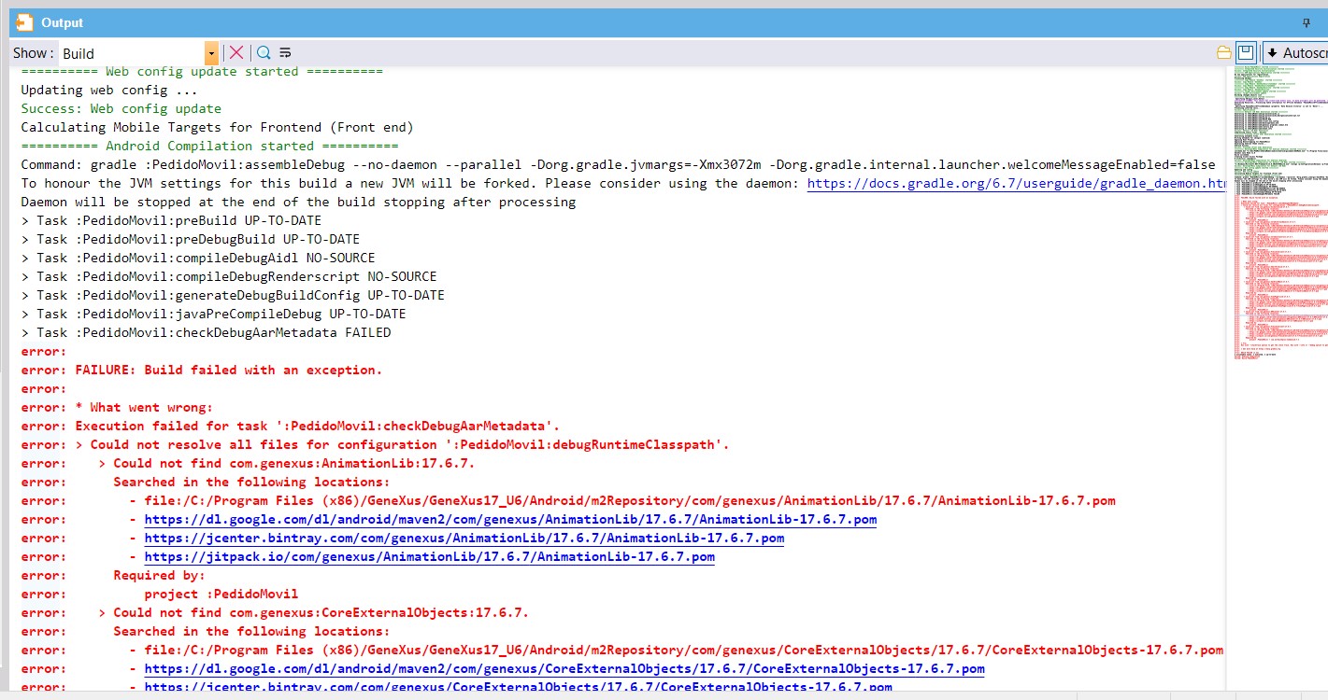Click 'Task :PedidoMovil:compileDebugRenderscript NO-SOURCE' line
Screen dimensions: 1328x700
point(229,276)
